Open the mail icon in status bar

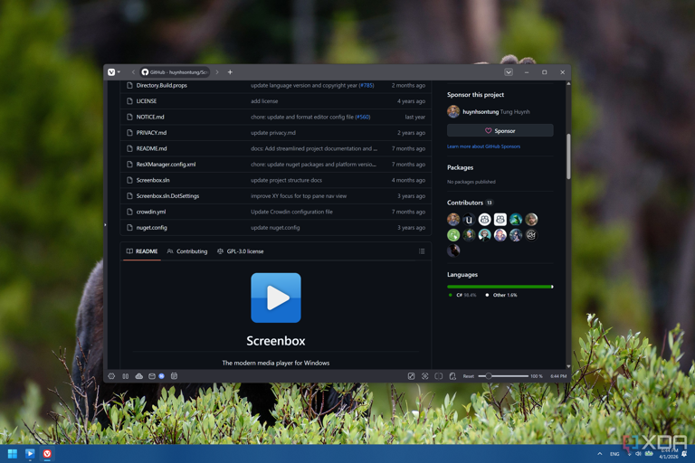tap(152, 376)
